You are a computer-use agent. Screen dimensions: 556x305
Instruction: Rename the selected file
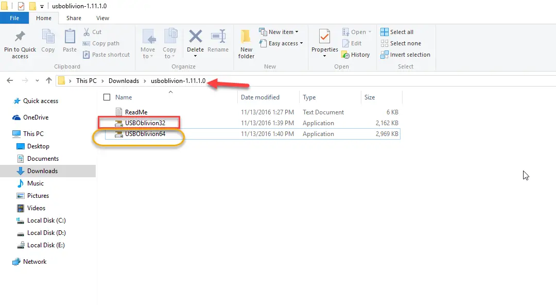[218, 41]
